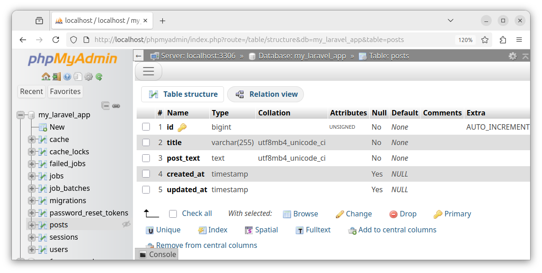The image size is (542, 273).
Task: Open the Recent tables tab
Action: tap(32, 91)
